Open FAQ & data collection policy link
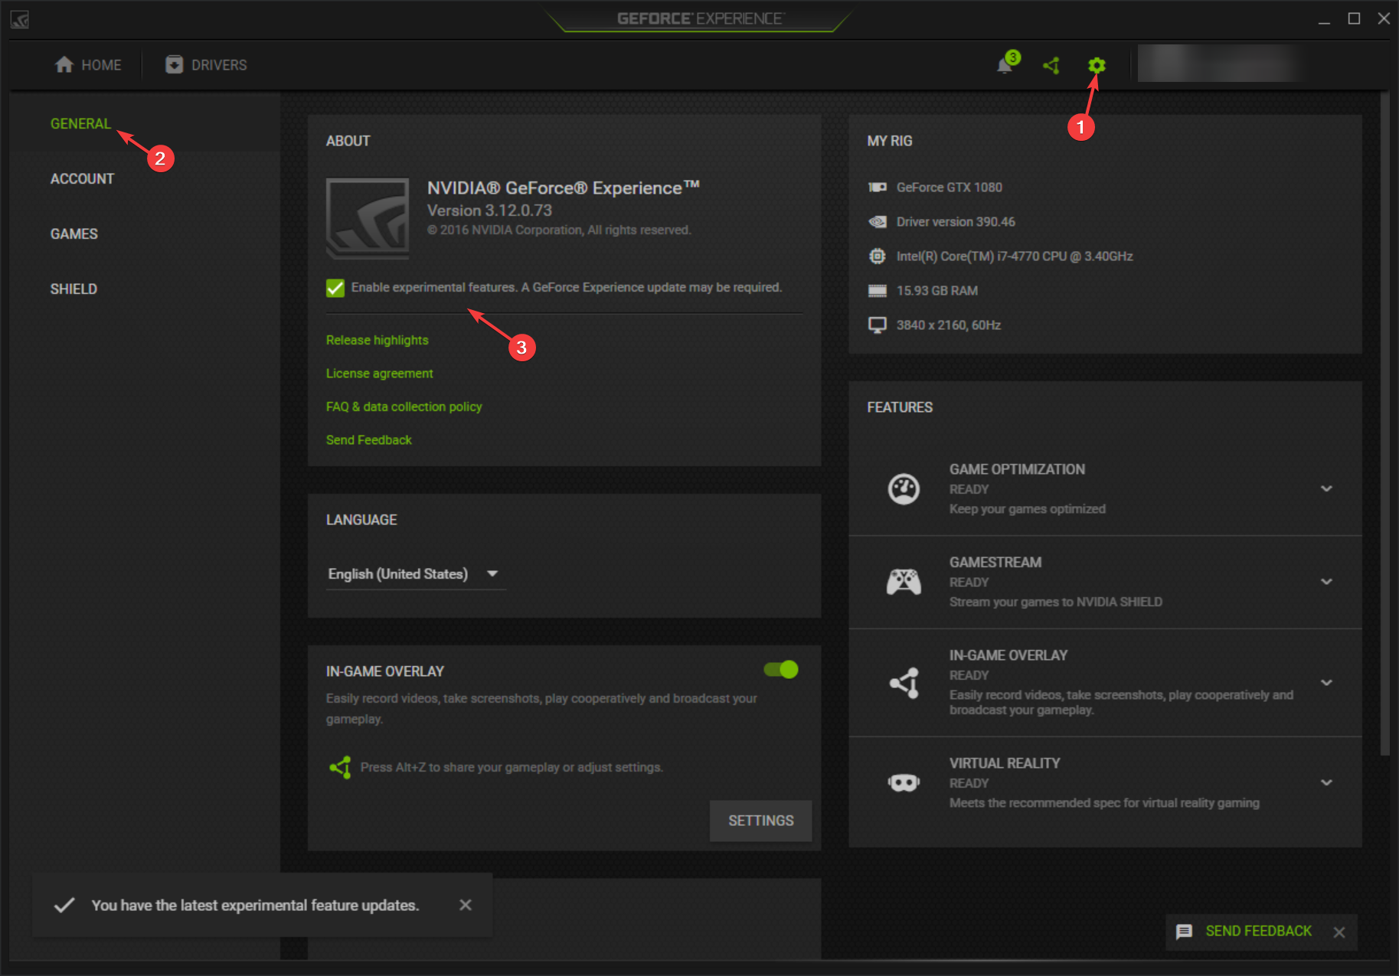Viewport: 1399px width, 976px height. click(404, 406)
